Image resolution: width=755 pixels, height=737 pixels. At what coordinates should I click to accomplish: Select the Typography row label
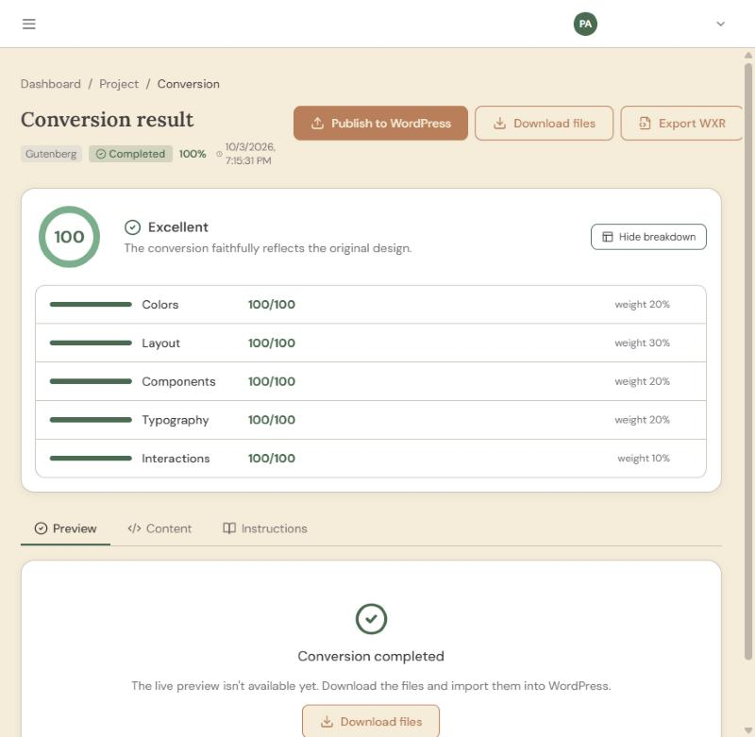coord(176,420)
